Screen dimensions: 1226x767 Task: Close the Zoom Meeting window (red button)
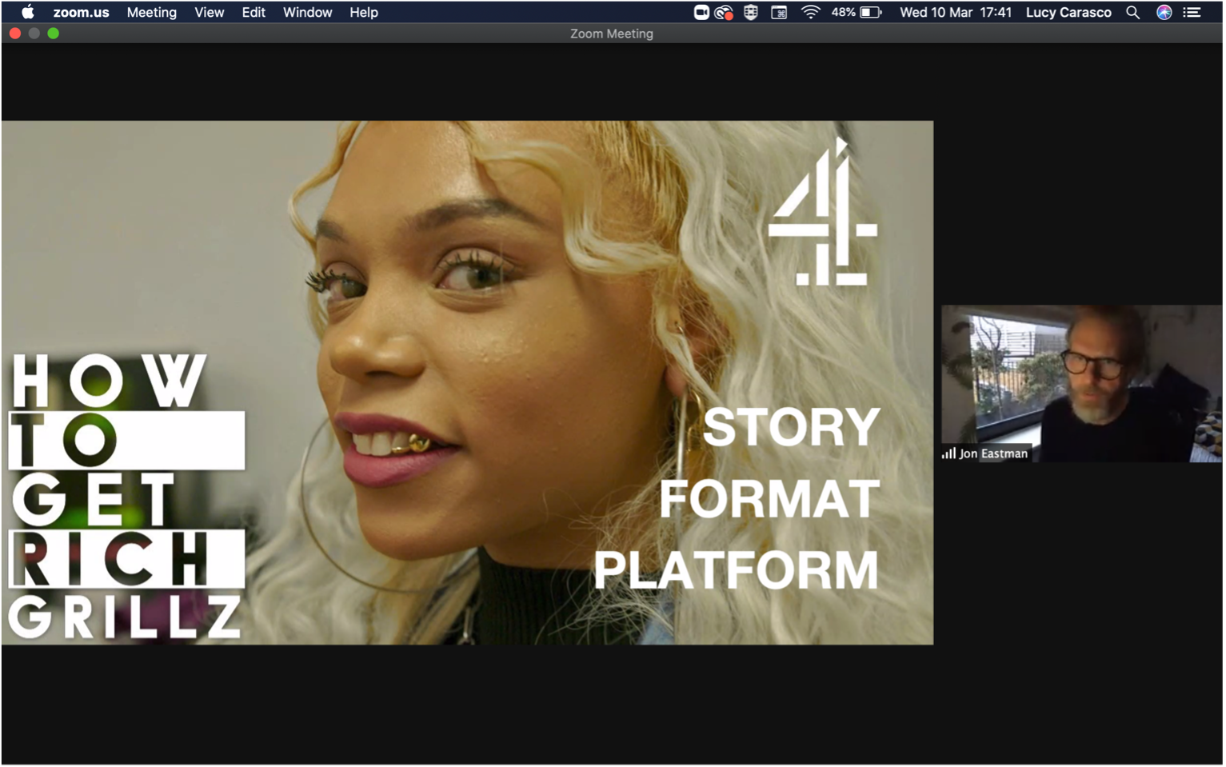(x=15, y=33)
